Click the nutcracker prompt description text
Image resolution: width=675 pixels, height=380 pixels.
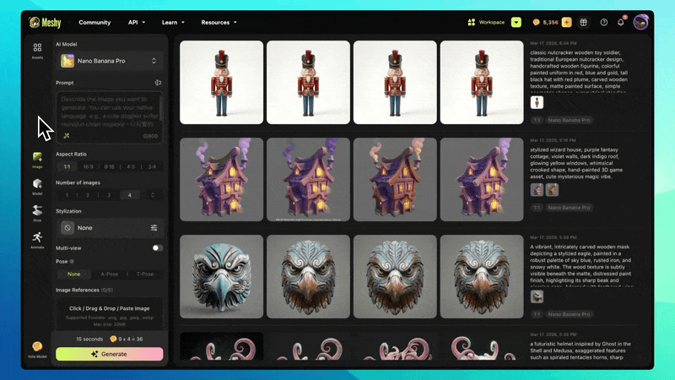tap(579, 71)
